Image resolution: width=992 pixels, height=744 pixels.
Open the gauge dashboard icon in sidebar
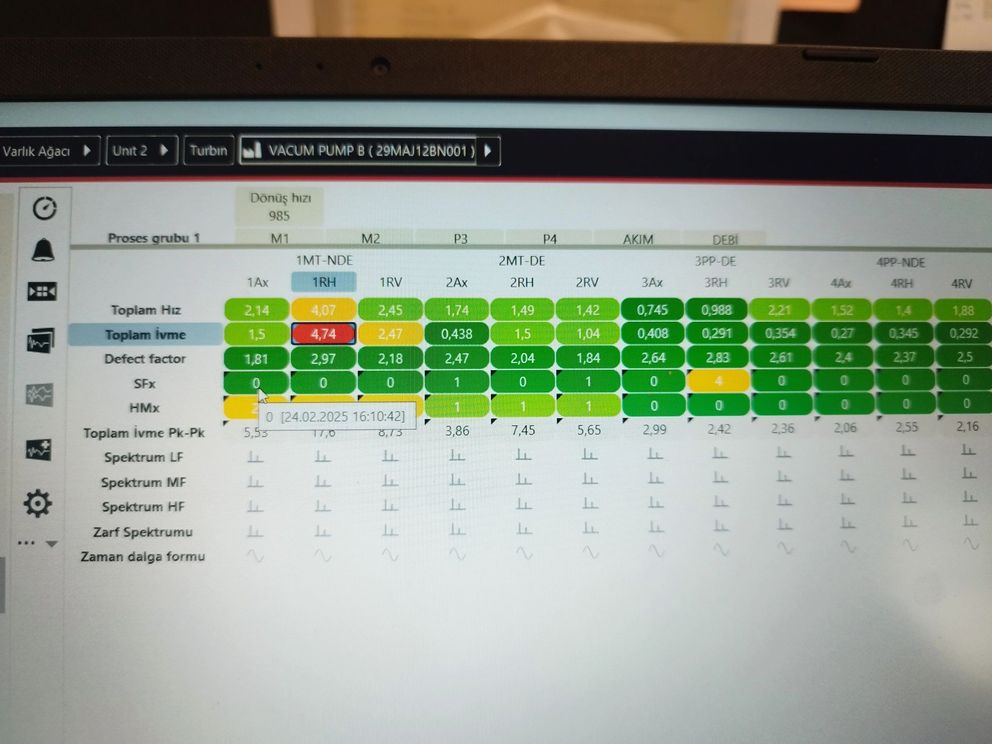click(45, 209)
